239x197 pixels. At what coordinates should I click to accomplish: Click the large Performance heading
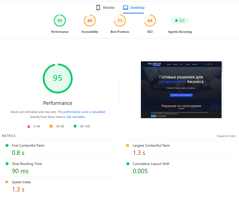click(58, 103)
